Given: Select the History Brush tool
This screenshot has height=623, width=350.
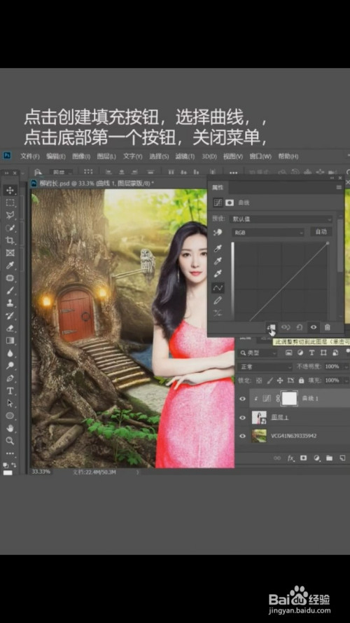Looking at the screenshot, I should (x=10, y=316).
